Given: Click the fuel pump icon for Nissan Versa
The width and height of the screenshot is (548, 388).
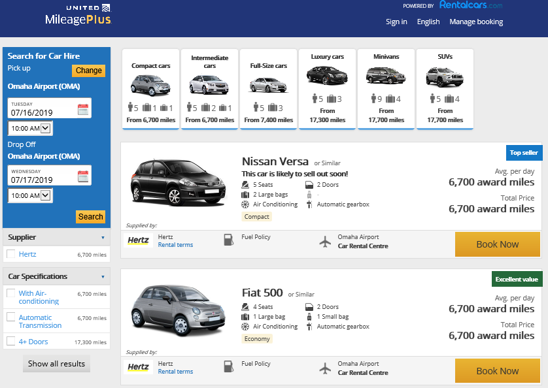Looking at the screenshot, I should (229, 240).
